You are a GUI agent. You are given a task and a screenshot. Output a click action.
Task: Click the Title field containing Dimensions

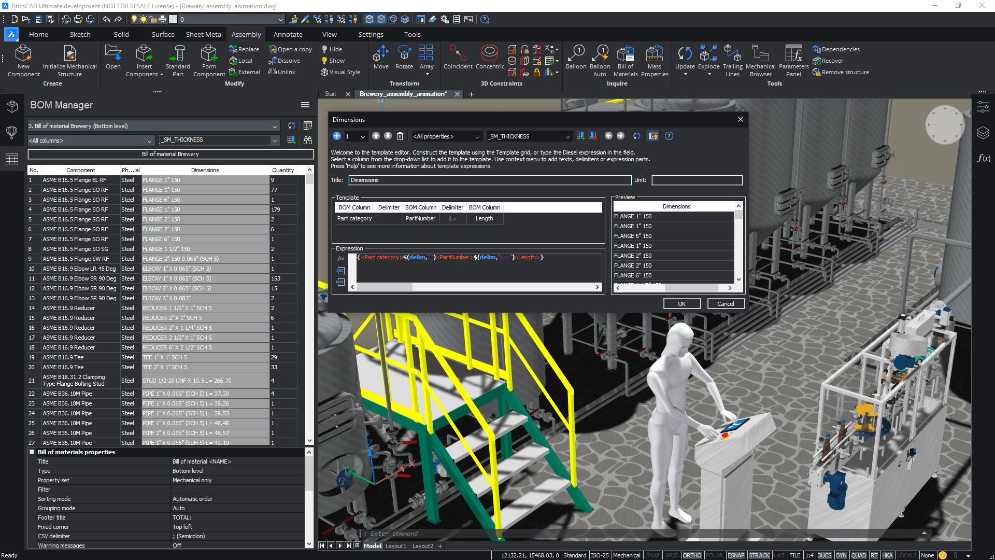click(x=489, y=180)
